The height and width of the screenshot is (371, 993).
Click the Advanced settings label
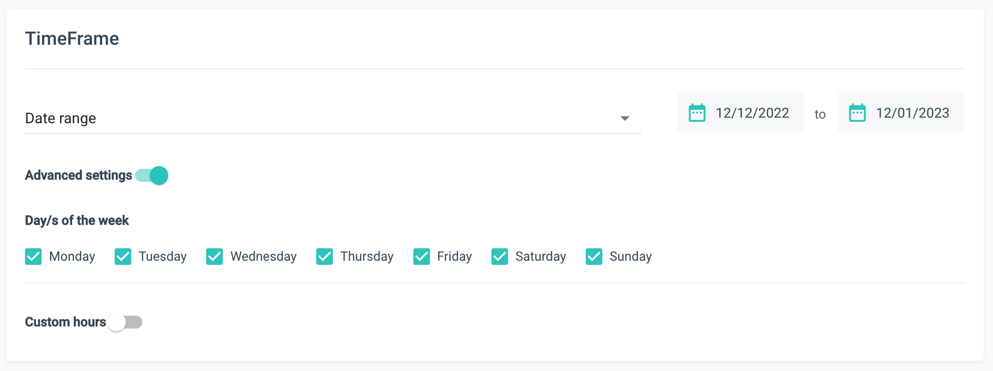(x=79, y=176)
